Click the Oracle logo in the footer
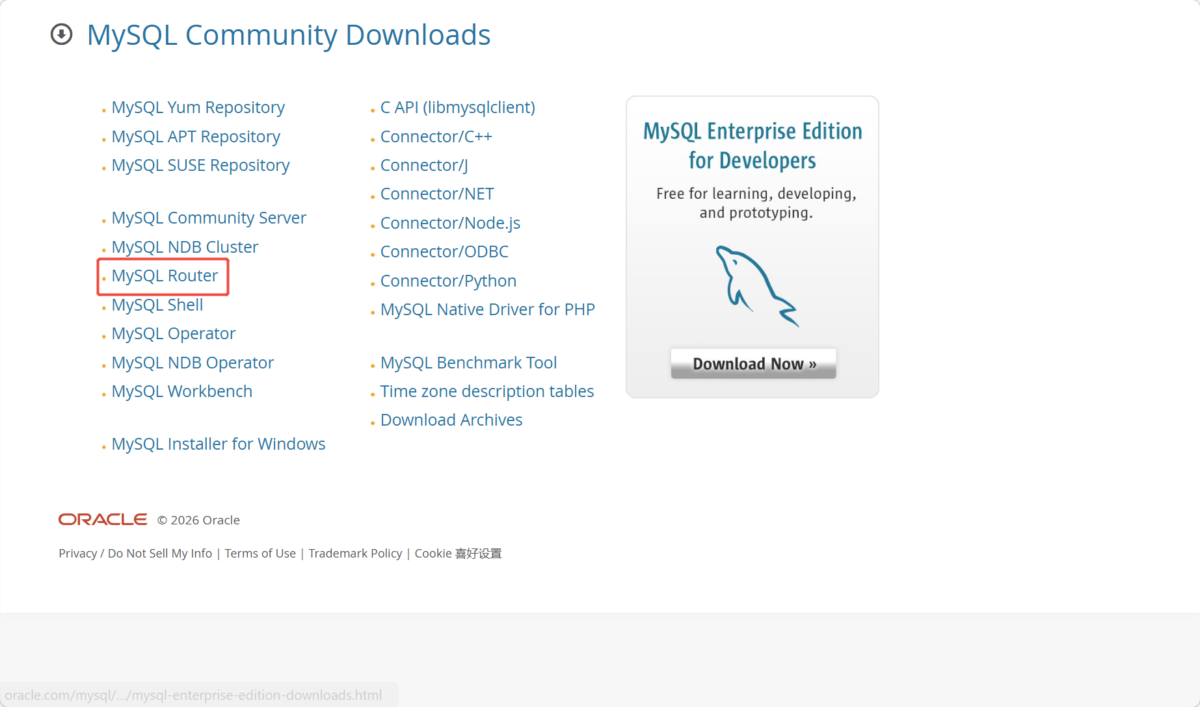The image size is (1200, 707). click(x=103, y=519)
